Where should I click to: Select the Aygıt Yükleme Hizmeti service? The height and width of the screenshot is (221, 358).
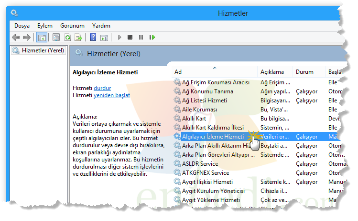tap(211, 200)
